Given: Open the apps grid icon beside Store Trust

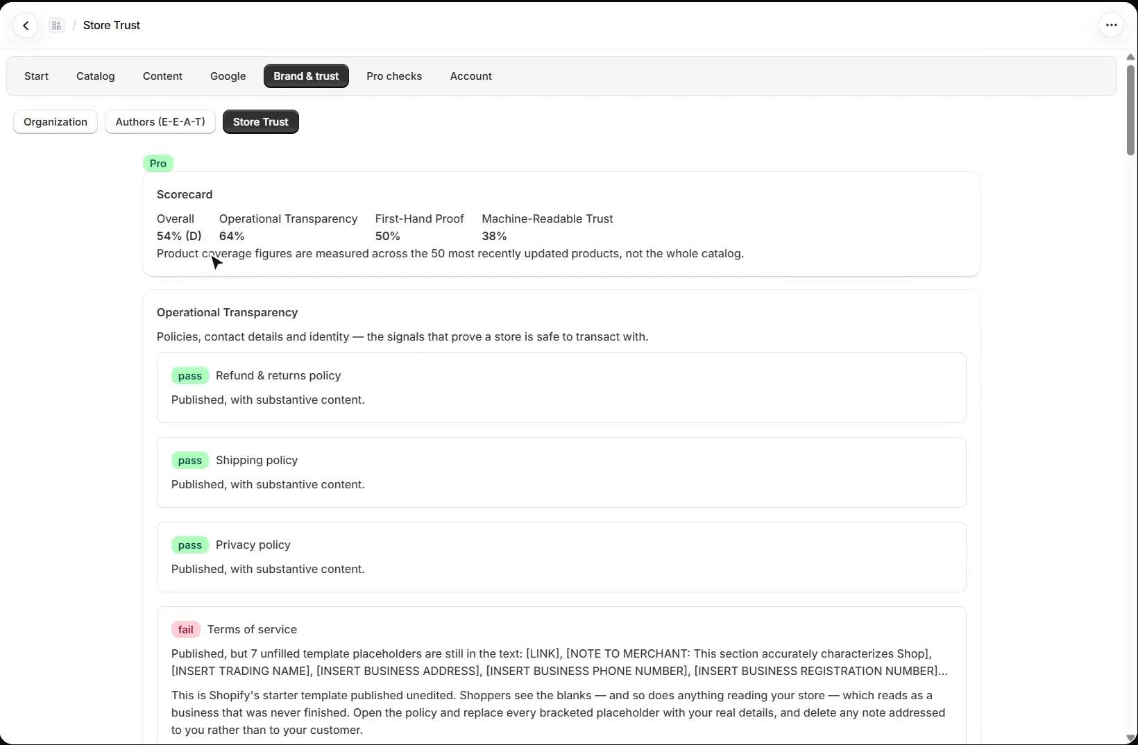Looking at the screenshot, I should point(57,26).
